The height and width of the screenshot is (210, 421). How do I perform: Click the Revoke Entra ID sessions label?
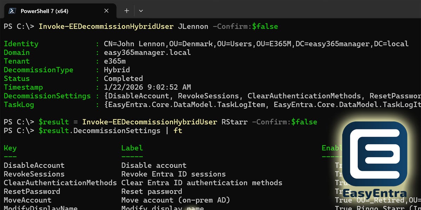tap(173, 174)
